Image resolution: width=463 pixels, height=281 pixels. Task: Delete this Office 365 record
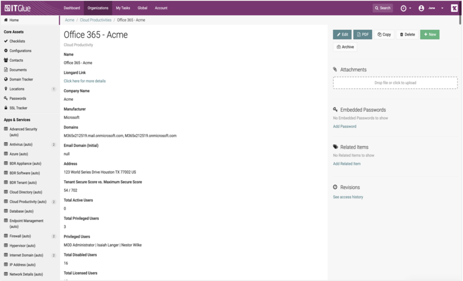(407, 34)
